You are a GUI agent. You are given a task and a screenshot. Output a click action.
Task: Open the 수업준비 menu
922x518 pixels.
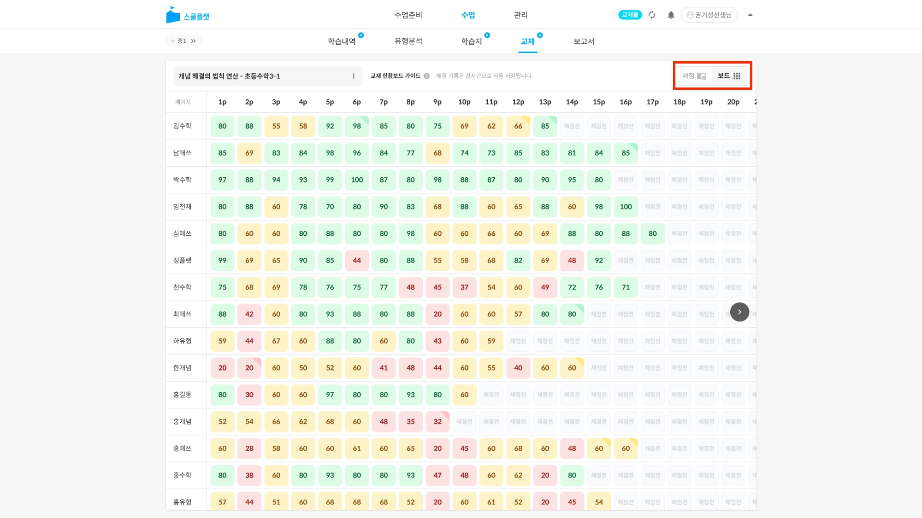tap(408, 15)
